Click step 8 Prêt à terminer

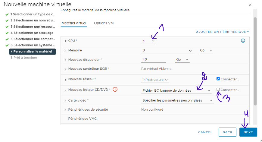coord(24,58)
